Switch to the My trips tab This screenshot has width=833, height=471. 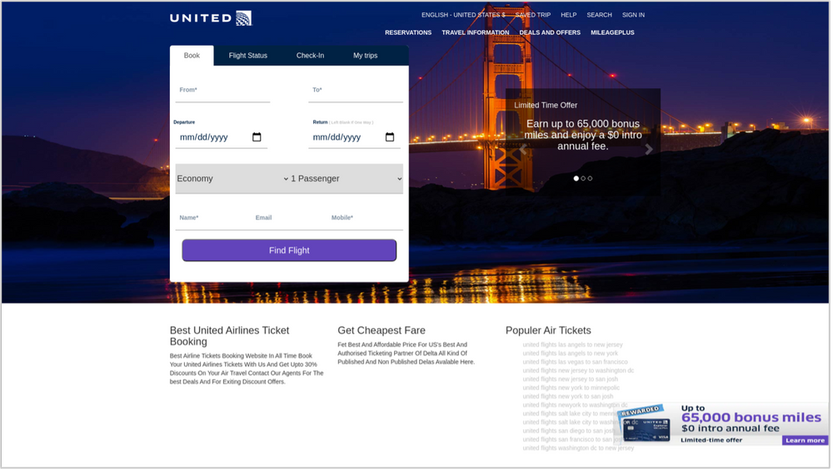click(x=366, y=55)
